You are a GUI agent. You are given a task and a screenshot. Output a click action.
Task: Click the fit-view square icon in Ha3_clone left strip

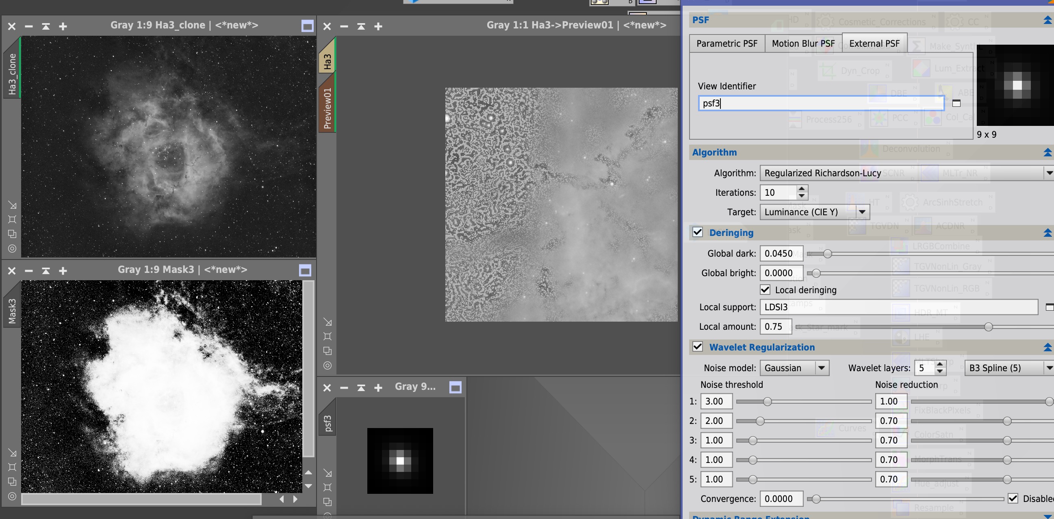(x=12, y=220)
